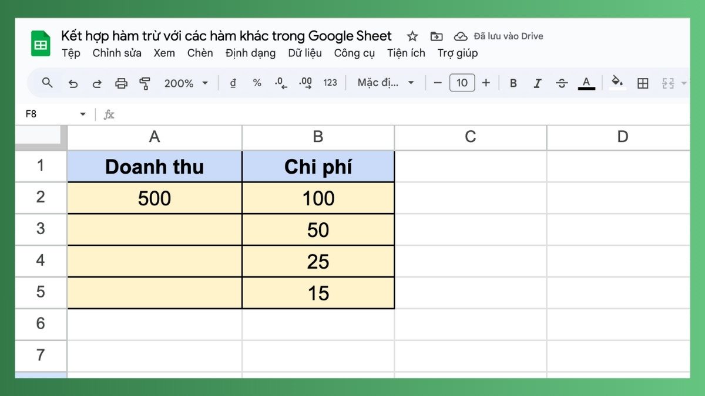Star this document

tap(412, 36)
